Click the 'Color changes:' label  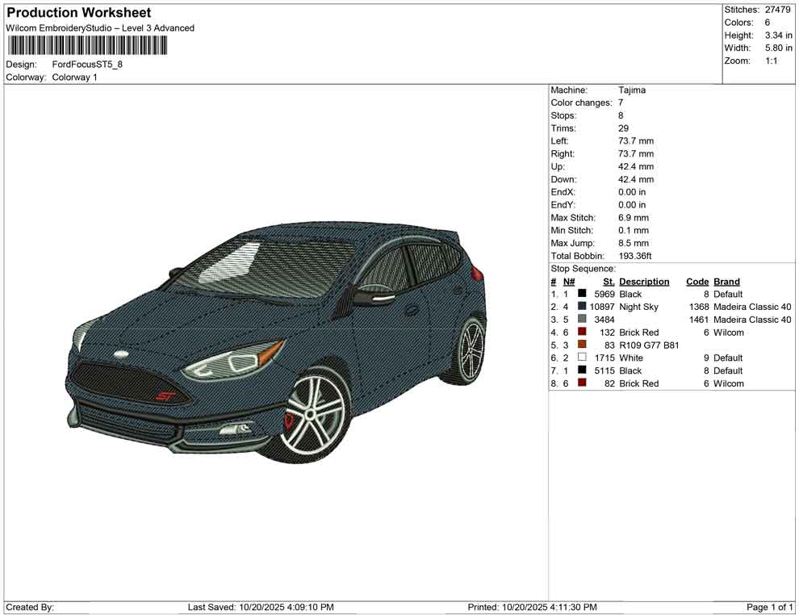pos(581,102)
